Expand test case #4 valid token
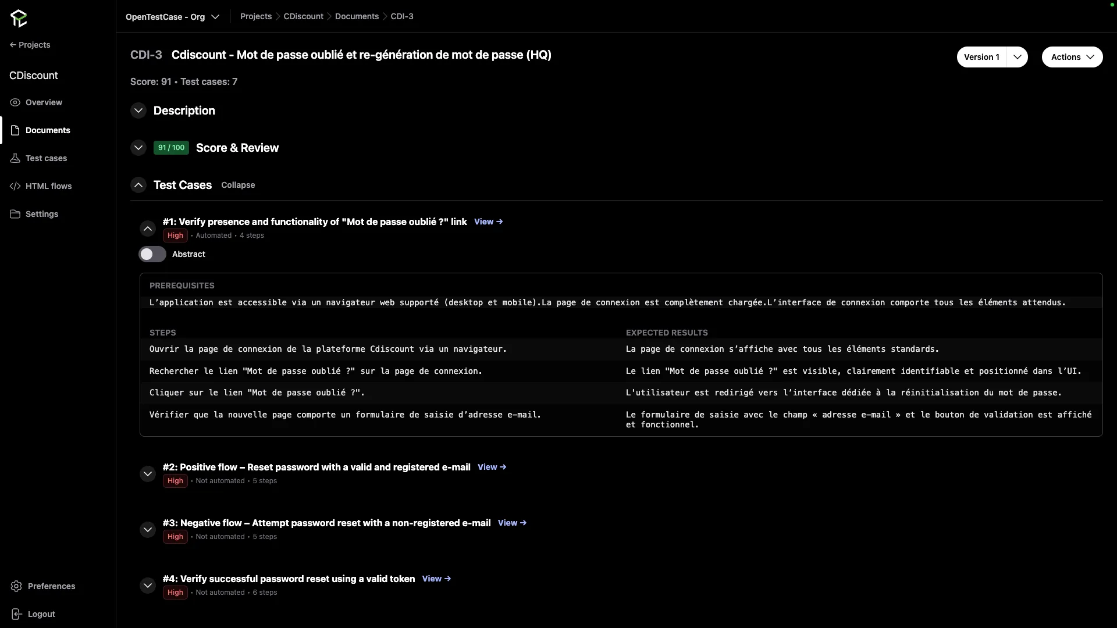The height and width of the screenshot is (628, 1117). (x=148, y=586)
